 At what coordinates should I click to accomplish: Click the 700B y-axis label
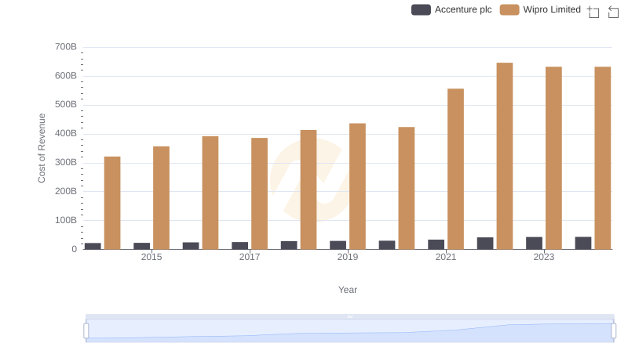66,47
